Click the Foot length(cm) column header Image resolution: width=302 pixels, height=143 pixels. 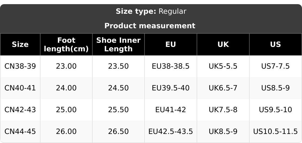tap(66, 45)
